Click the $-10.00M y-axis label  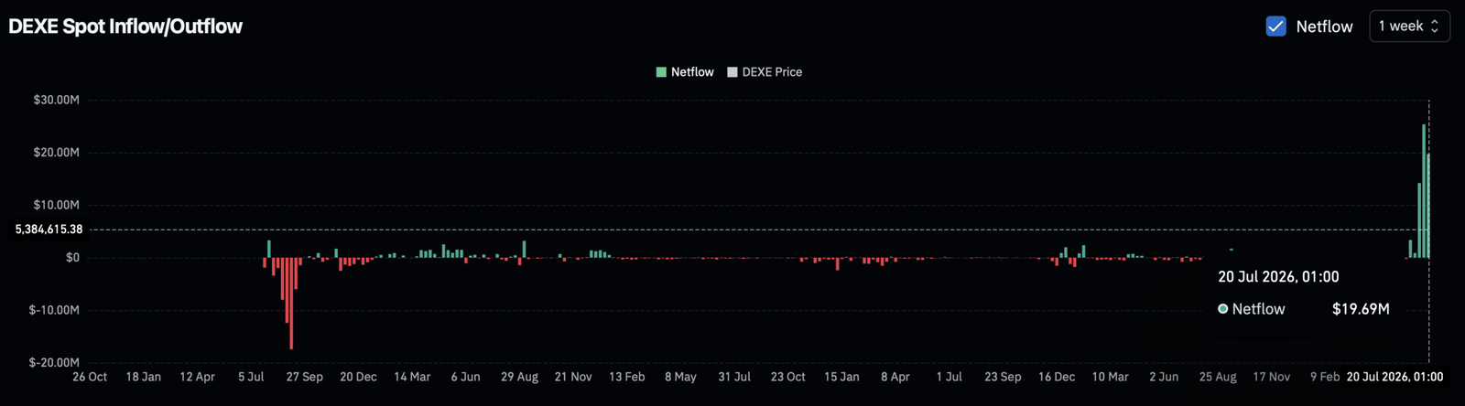coord(54,310)
